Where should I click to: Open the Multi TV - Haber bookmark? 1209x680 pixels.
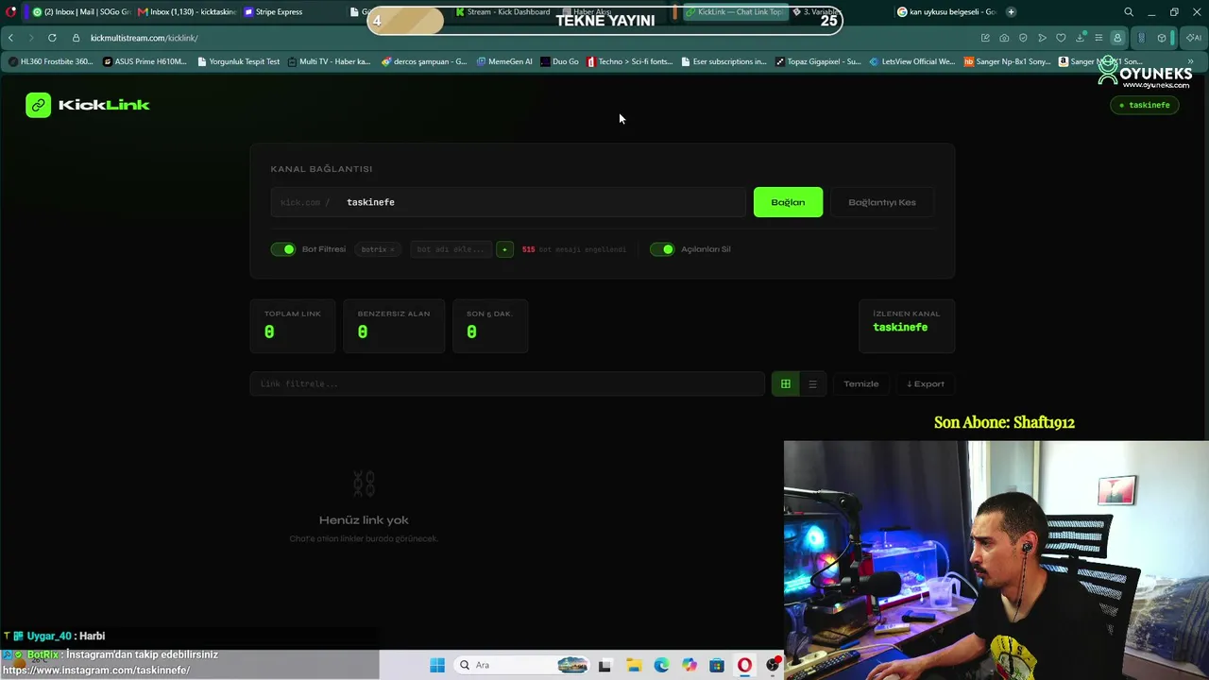[x=329, y=61]
